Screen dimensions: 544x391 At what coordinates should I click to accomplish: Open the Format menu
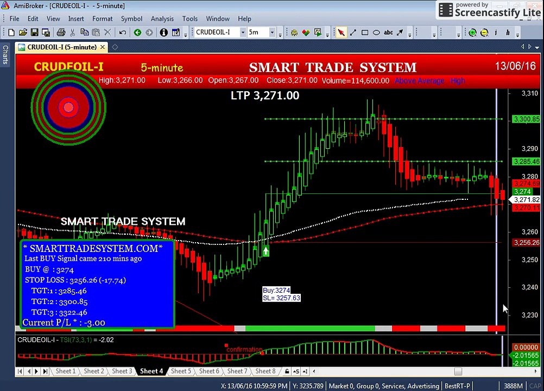coord(103,18)
